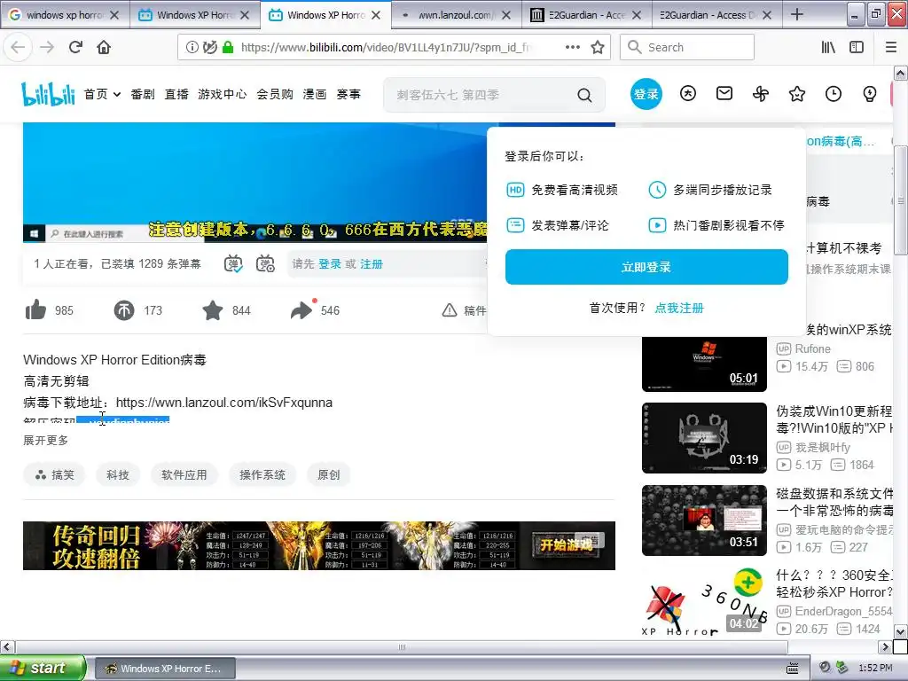Viewport: 908px width, 681px height.
Task: Click bilibili search magnifier icon
Action: [x=584, y=95]
